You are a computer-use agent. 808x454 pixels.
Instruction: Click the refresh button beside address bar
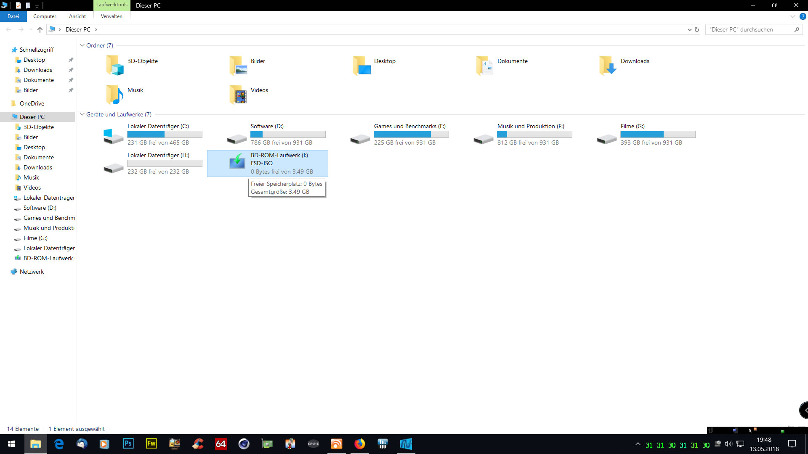pyautogui.click(x=697, y=29)
